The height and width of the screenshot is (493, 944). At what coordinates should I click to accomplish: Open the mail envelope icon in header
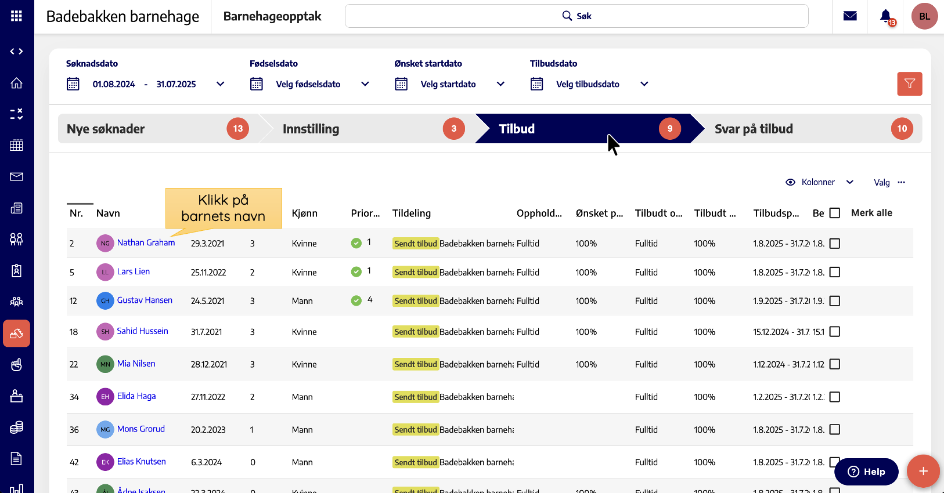pos(850,16)
